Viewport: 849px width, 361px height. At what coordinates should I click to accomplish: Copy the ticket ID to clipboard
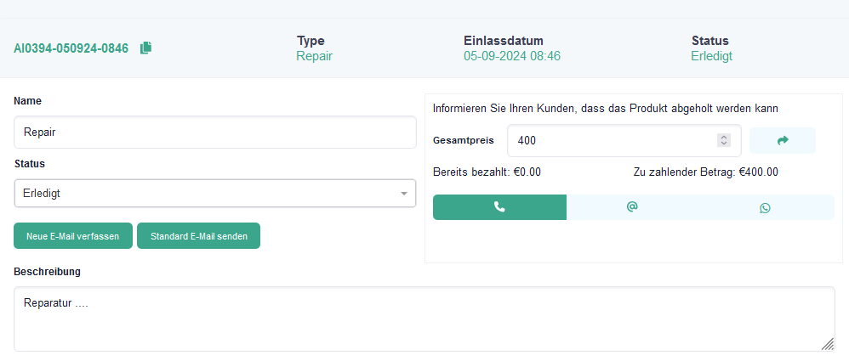pos(145,48)
